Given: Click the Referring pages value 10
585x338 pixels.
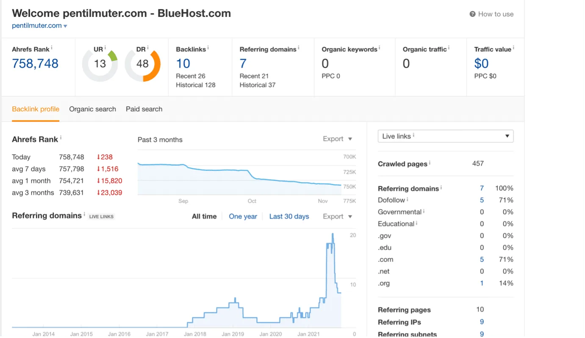Looking at the screenshot, I should point(480,310).
